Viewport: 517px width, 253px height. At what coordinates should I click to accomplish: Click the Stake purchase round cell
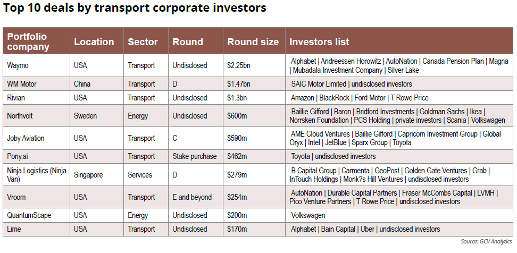tap(194, 156)
